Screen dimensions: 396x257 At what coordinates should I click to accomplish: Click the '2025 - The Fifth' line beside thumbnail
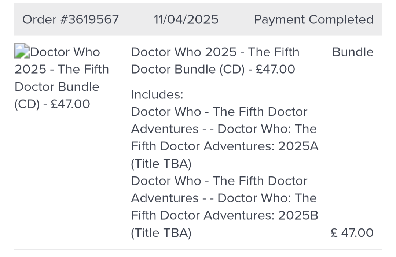click(x=62, y=69)
